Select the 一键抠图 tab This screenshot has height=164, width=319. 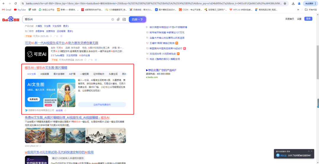pyautogui.click(x=84, y=74)
